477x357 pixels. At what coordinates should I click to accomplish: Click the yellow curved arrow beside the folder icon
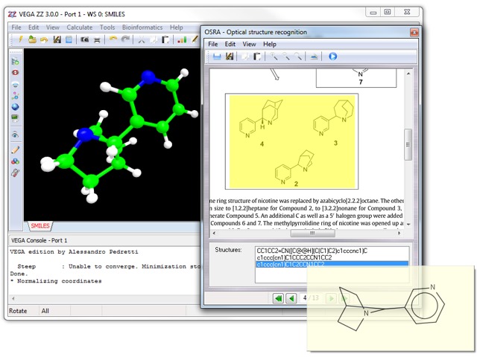coord(44,39)
